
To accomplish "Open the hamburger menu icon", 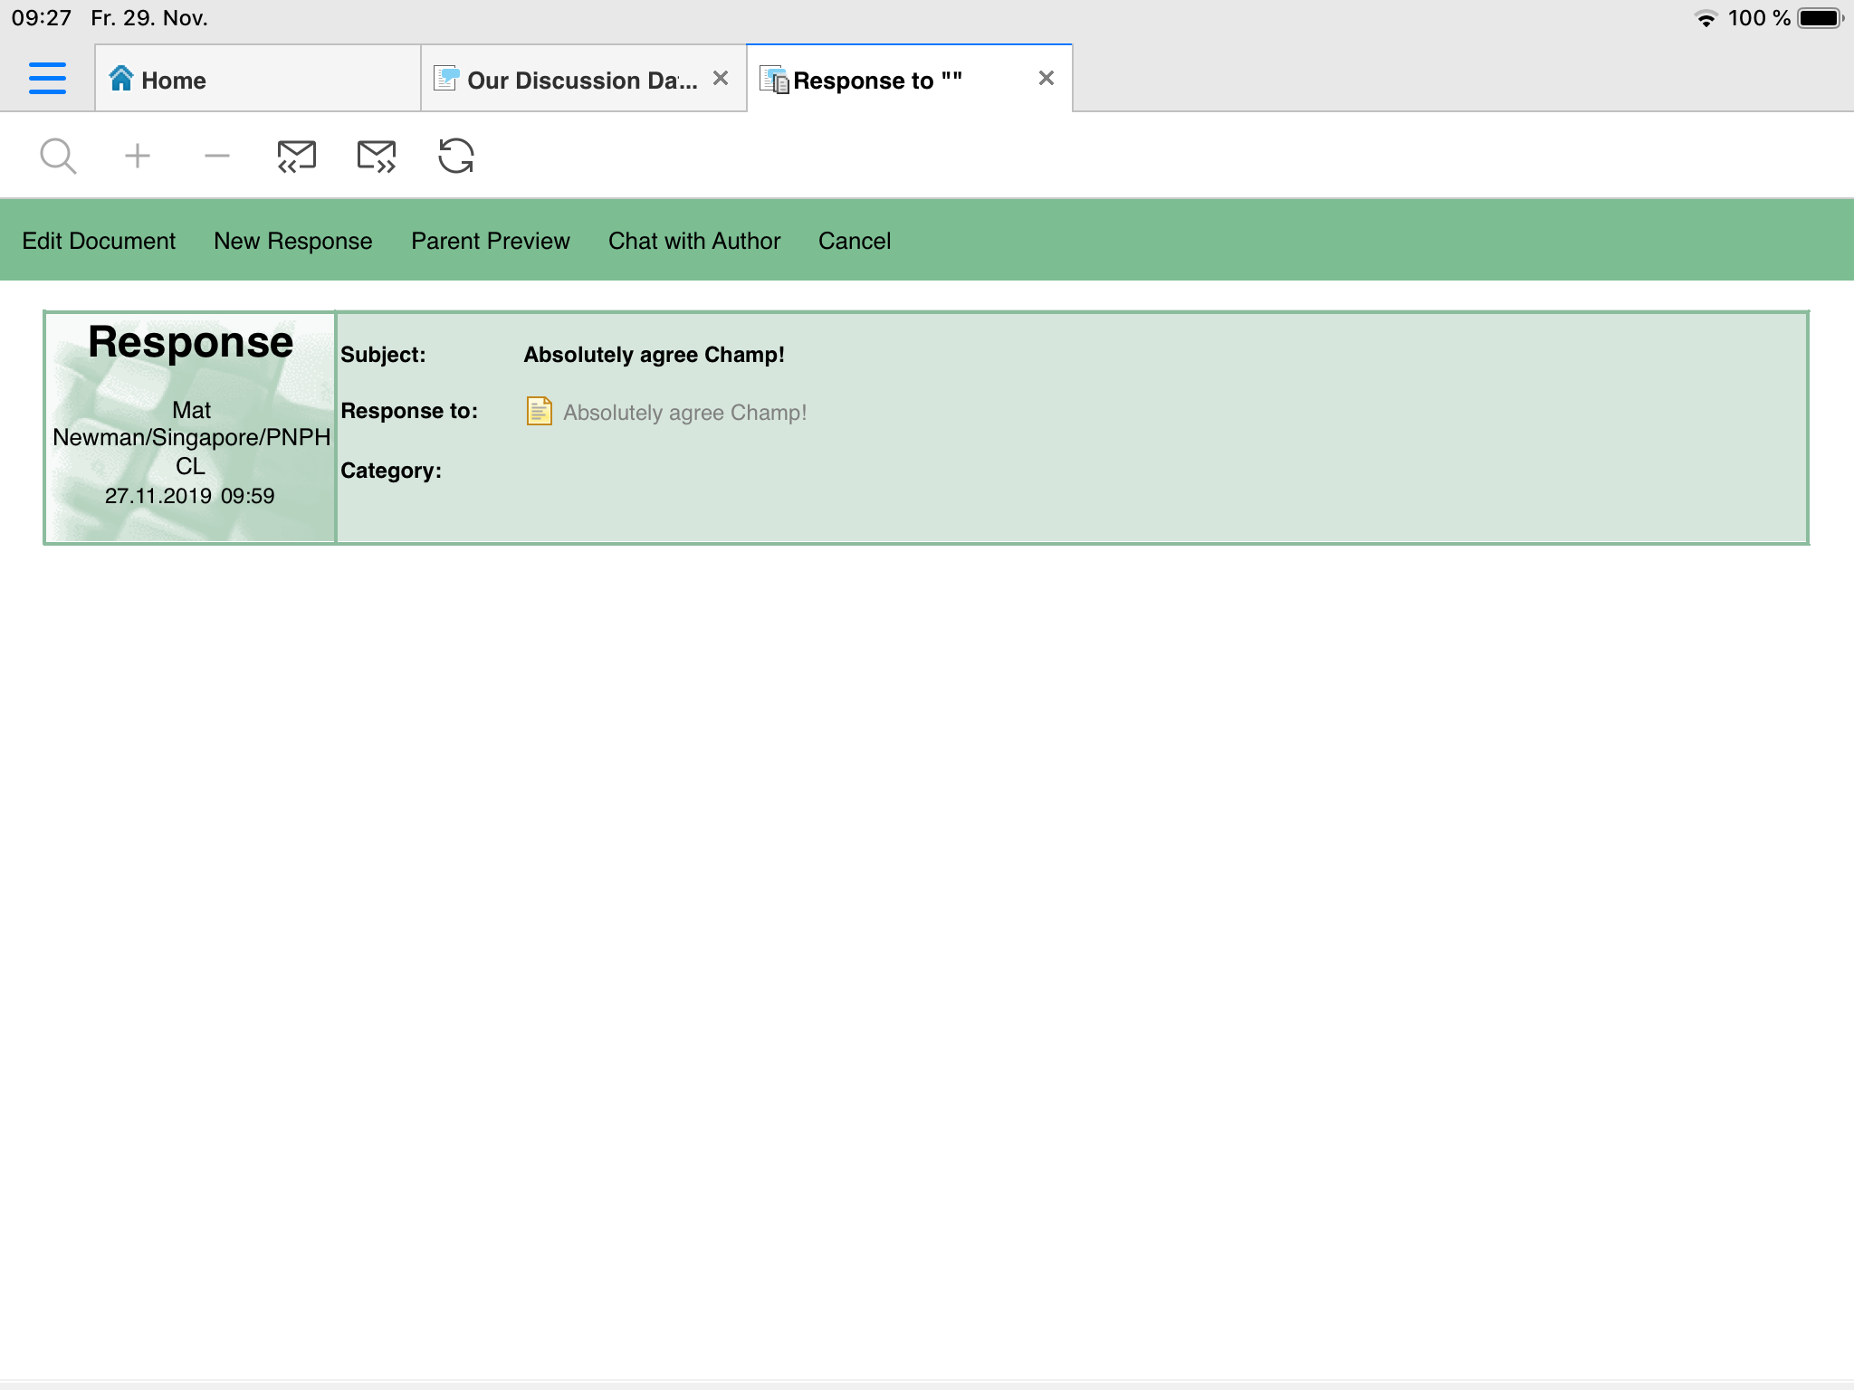I will pos(47,78).
